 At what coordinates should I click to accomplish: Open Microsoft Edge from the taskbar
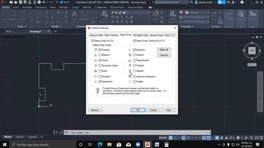pos(100,144)
